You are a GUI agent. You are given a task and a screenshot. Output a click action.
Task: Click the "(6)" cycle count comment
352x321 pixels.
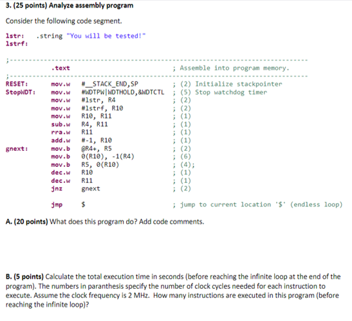point(185,157)
